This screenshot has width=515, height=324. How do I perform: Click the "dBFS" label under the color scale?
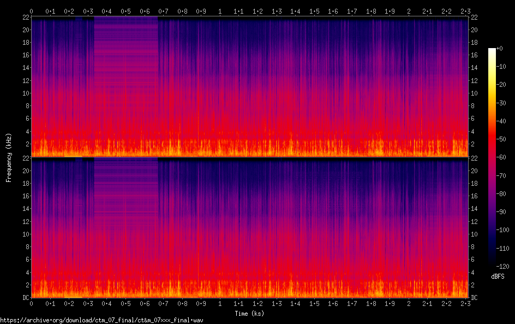pos(498,276)
